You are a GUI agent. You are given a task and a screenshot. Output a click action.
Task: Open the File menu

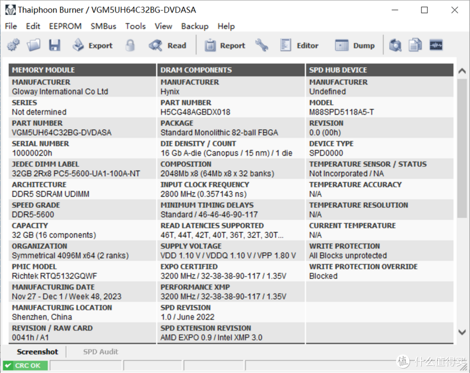(x=11, y=26)
